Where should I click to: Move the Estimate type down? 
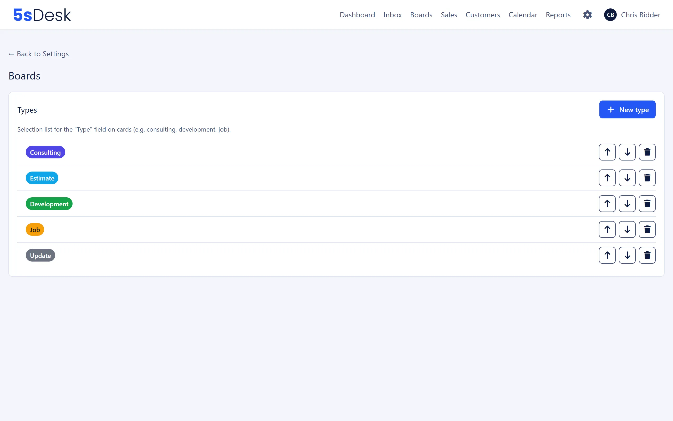(x=627, y=178)
